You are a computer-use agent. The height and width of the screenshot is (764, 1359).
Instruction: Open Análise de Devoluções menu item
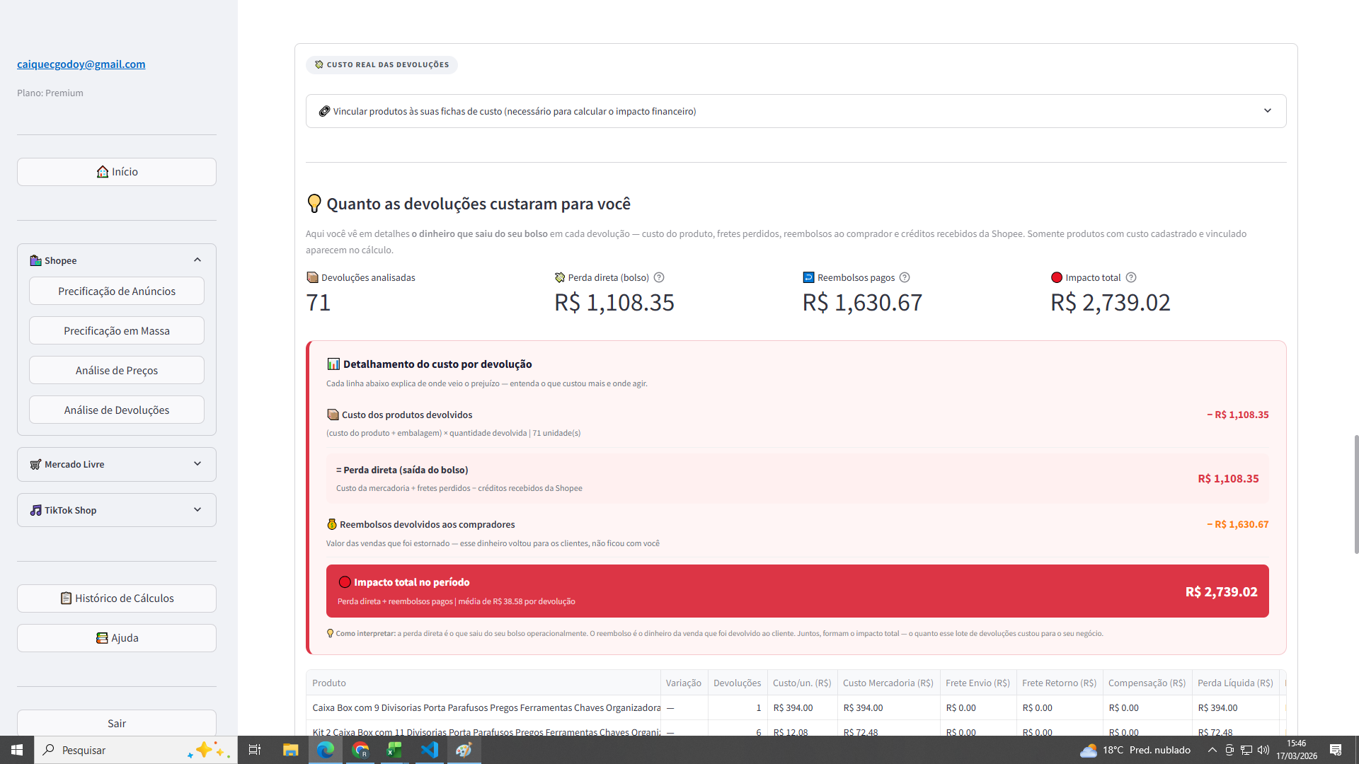(117, 410)
